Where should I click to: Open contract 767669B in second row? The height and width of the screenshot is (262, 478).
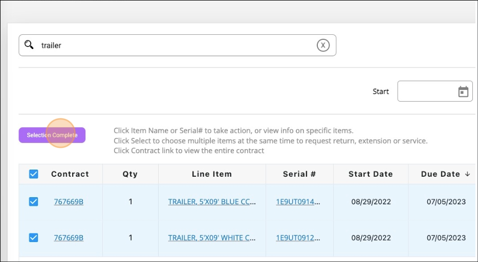pyautogui.click(x=69, y=237)
